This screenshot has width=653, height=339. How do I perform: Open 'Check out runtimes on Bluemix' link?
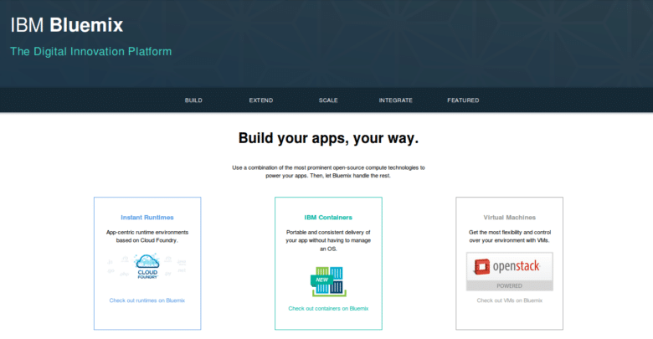click(x=147, y=300)
